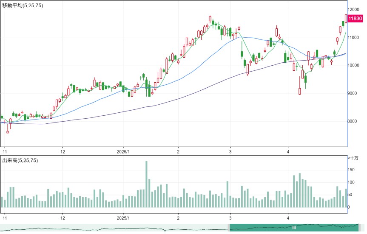The image size is (367, 234).
Task: Click the right gray handle of range selector
Action: coord(360,228)
